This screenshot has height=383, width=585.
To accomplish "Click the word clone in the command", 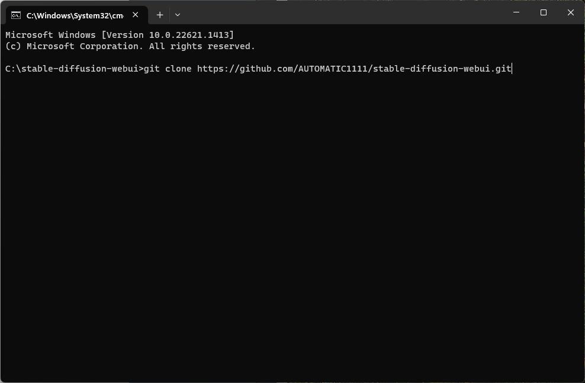I will coord(178,69).
